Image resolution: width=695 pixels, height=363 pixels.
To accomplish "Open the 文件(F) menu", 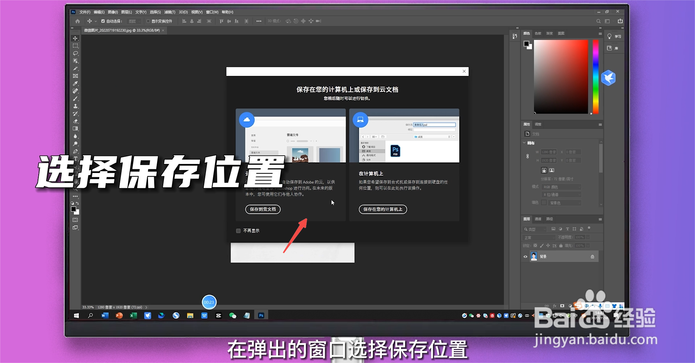I will [x=85, y=12].
